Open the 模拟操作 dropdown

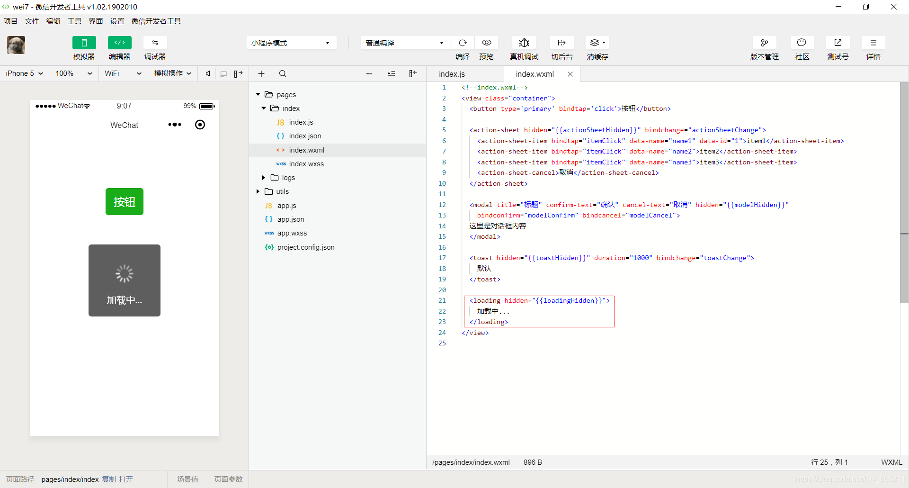173,73
